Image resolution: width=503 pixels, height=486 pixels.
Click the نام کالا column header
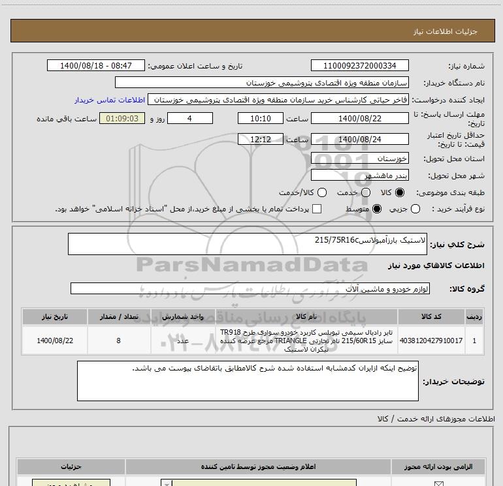(306, 316)
